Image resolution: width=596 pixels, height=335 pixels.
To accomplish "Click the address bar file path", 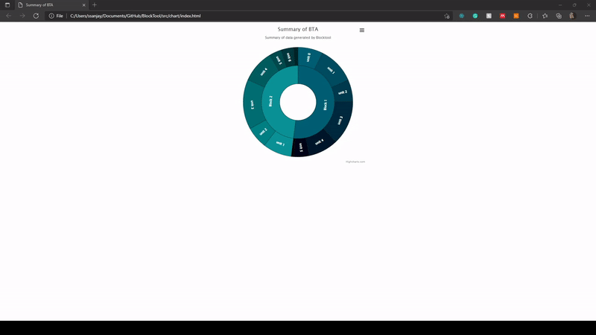I will 136,16.
